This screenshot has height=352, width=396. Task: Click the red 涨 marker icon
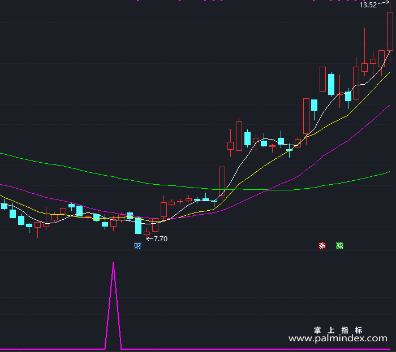[322, 245]
